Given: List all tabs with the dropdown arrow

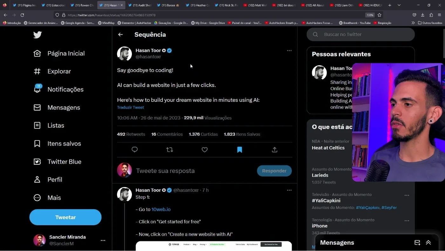Looking at the screenshot, I should (x=399, y=5).
